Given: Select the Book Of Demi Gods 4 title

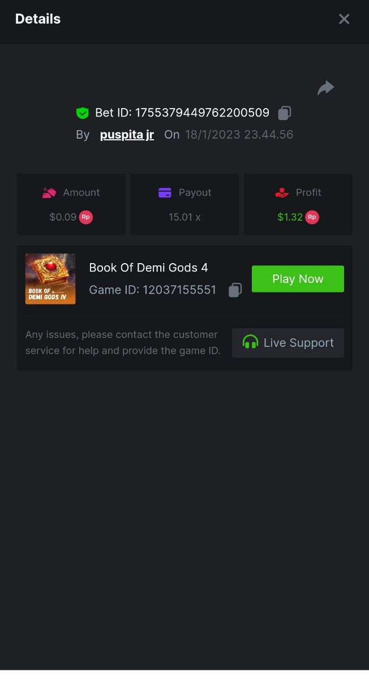Looking at the screenshot, I should coord(148,268).
